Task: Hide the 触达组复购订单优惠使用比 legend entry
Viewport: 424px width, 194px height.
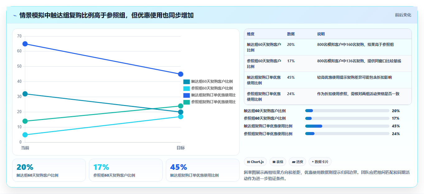Action: 209,95
